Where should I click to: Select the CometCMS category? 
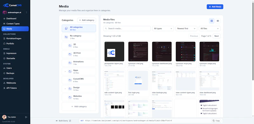pyautogui.click(x=79, y=80)
